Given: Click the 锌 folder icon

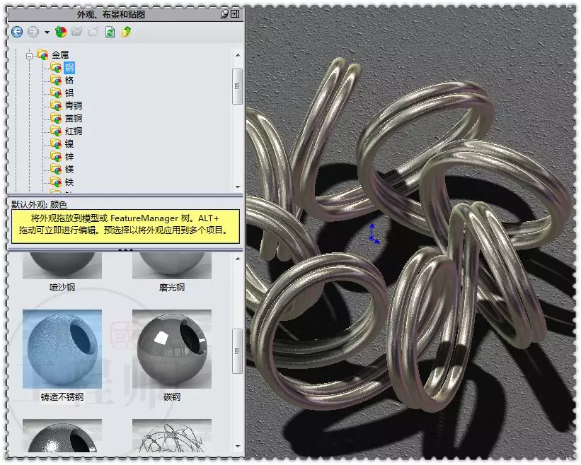Looking at the screenshot, I should [x=56, y=156].
